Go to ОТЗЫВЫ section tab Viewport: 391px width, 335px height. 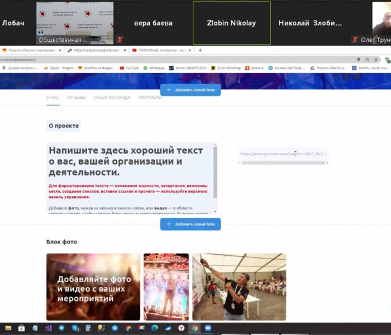point(77,98)
